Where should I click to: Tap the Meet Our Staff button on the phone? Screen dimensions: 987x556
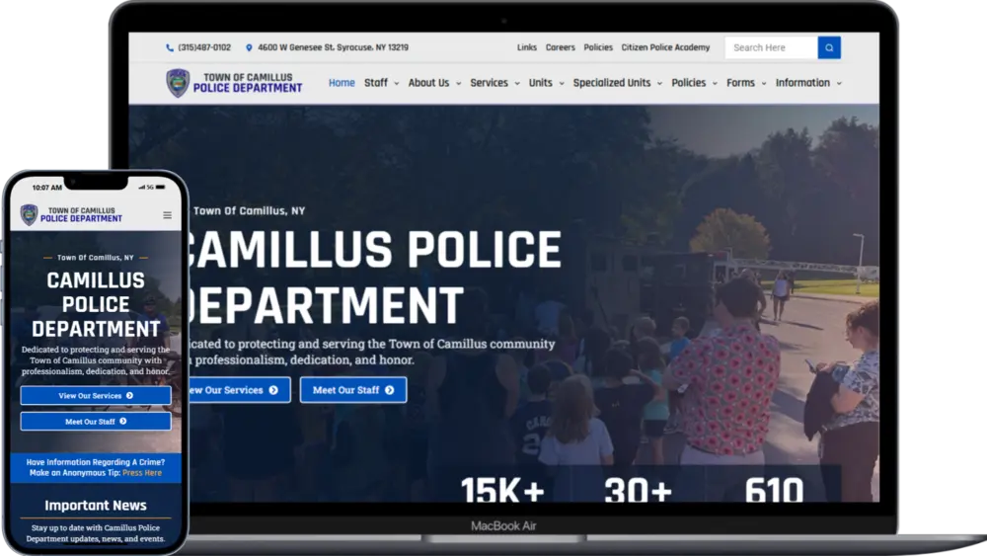[x=96, y=422]
